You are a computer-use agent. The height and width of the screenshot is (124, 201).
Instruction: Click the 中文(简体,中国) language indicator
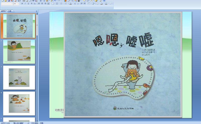[x=37, y=123]
